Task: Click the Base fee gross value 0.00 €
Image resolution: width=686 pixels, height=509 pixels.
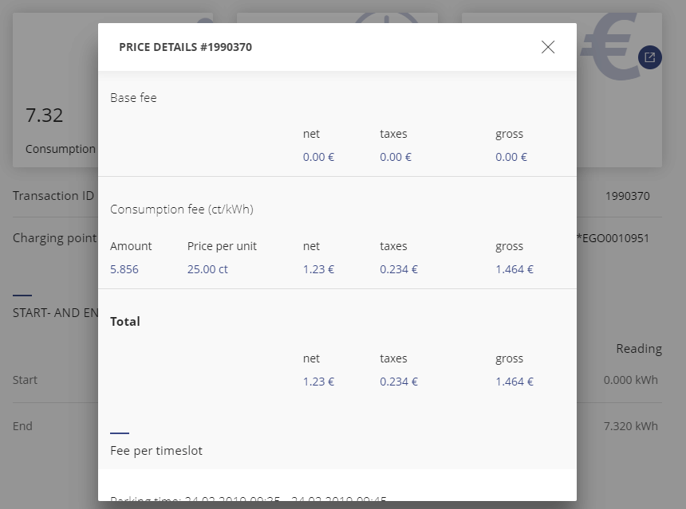Action: coord(511,157)
